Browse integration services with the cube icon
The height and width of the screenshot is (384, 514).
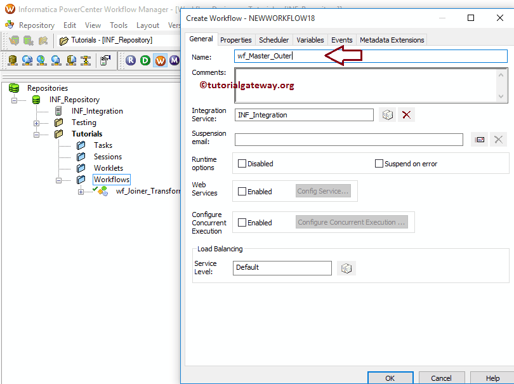pyautogui.click(x=388, y=115)
